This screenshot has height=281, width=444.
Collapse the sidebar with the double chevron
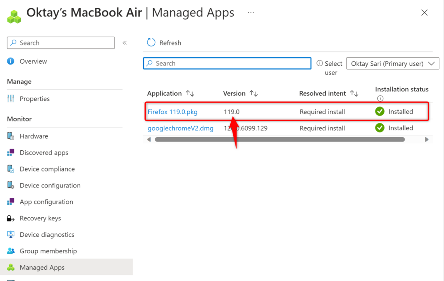[124, 43]
